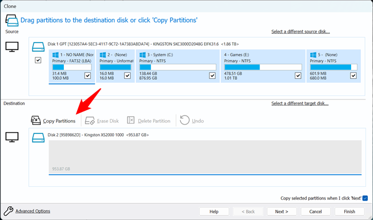Open 'Select a different target disk...' link
Screen dimensions: 373x220
click(300, 103)
